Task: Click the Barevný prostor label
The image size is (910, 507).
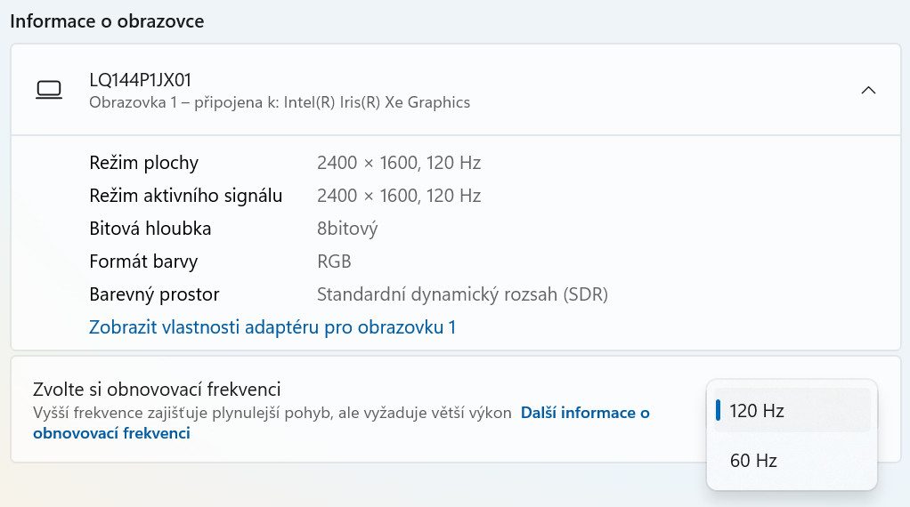Action: [154, 294]
